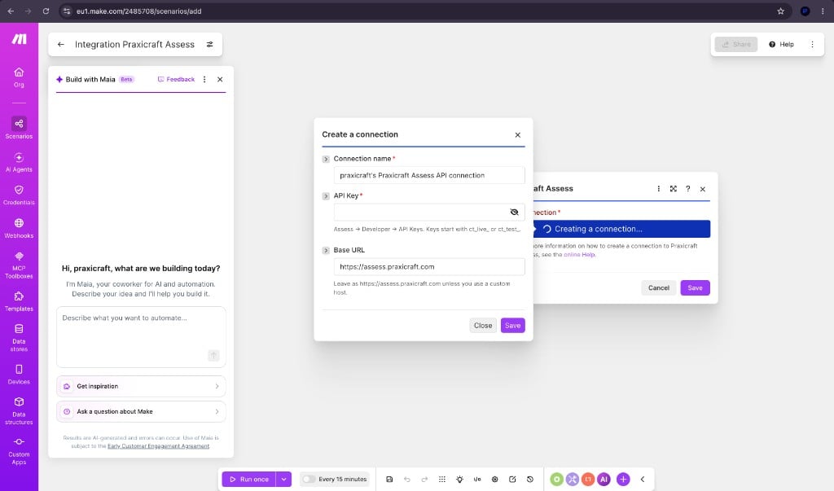This screenshot has height=491, width=834.
Task: Toggle the Every 15 minutes schedule switch
Action: coord(309,480)
